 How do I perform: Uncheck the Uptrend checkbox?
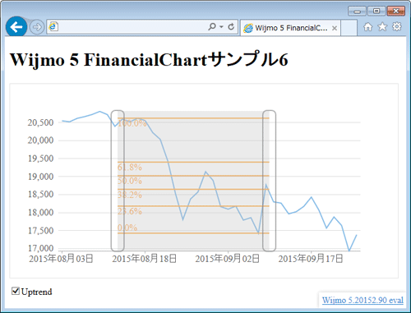(16, 291)
